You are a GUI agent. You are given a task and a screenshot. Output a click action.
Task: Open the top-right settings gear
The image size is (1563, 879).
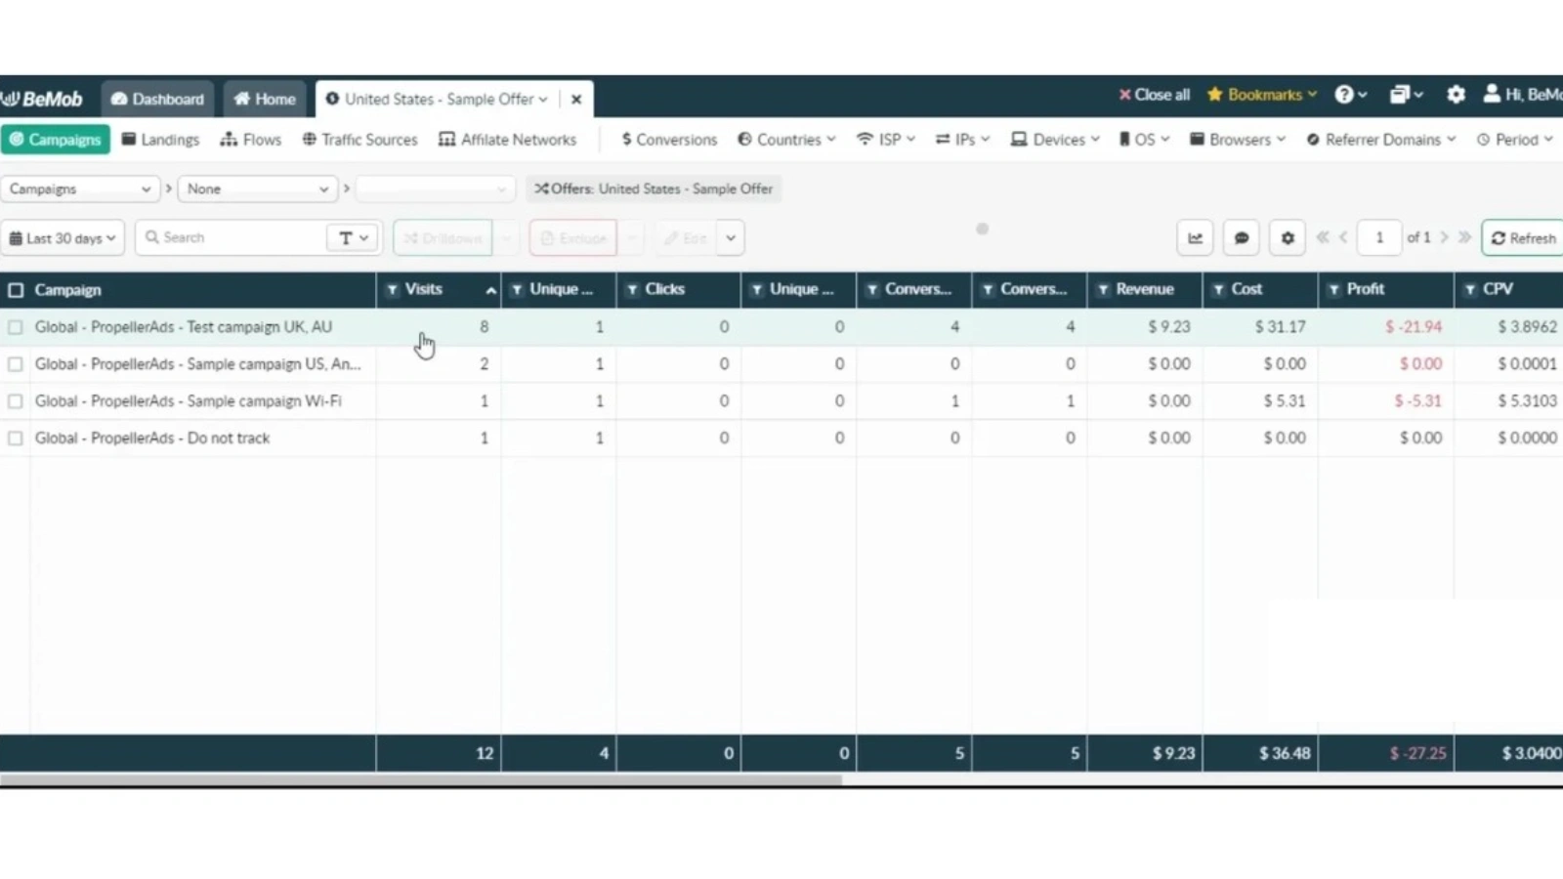1456,94
